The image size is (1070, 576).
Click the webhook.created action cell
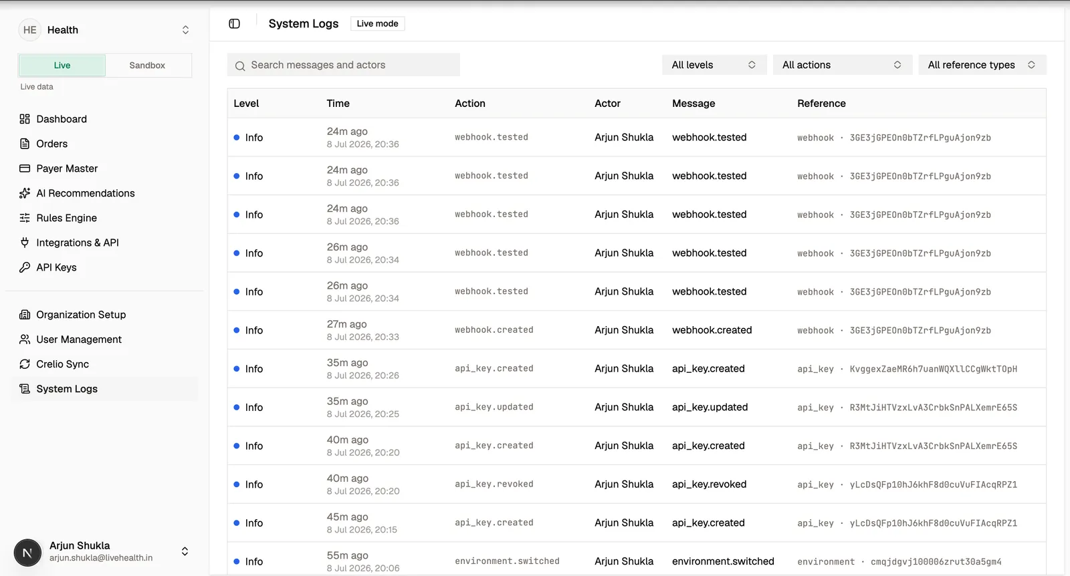[494, 330]
